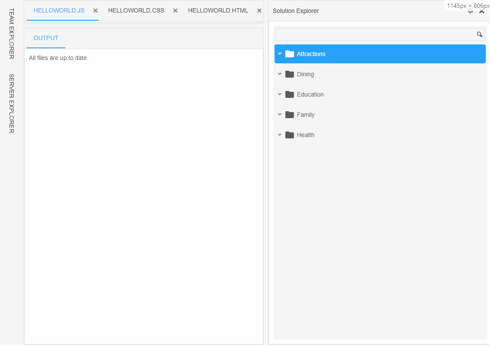Open the SERVER EXPLORER side panel

click(x=12, y=103)
